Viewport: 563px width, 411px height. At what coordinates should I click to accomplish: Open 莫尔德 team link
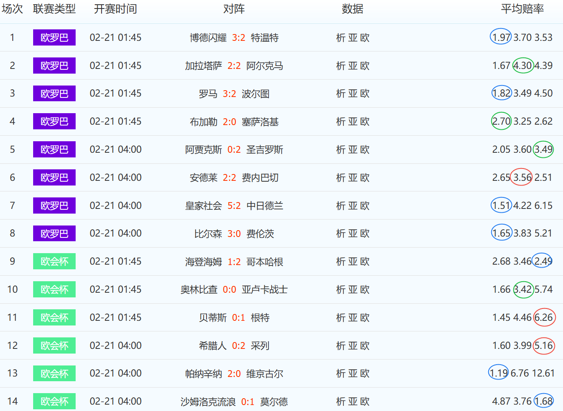pyautogui.click(x=274, y=402)
